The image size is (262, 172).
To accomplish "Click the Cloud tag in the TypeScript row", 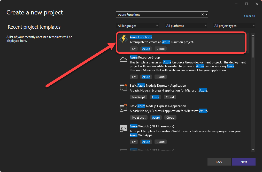I will (x=171, y=118).
